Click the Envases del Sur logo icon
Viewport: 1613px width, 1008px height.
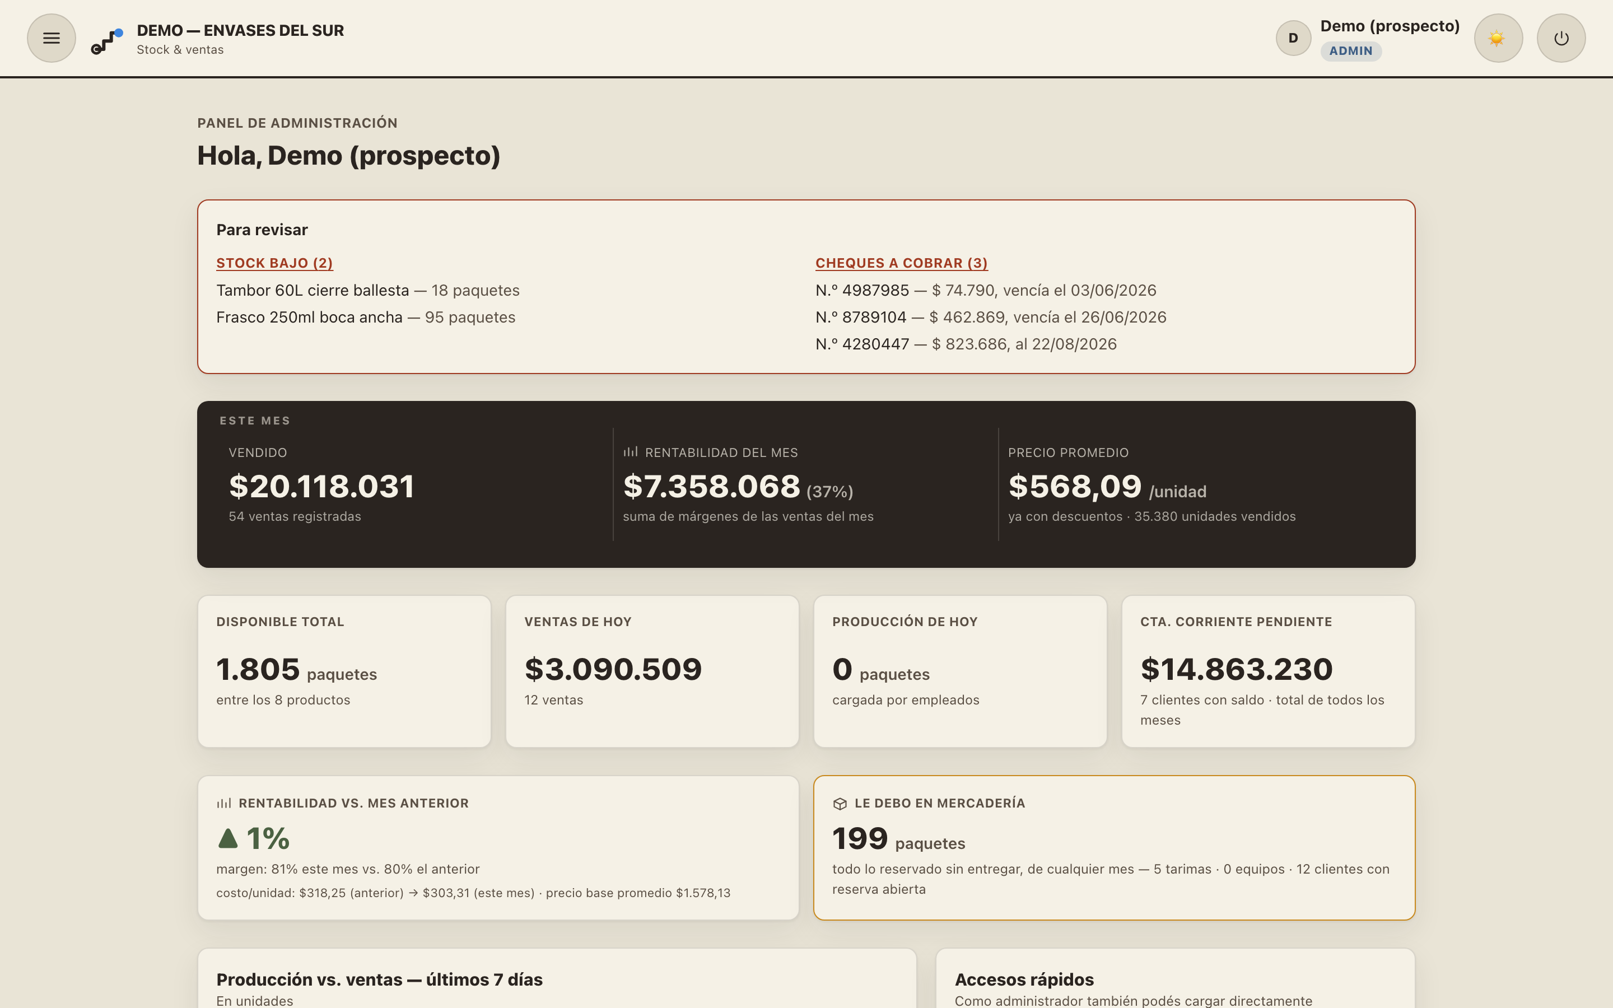coord(106,41)
